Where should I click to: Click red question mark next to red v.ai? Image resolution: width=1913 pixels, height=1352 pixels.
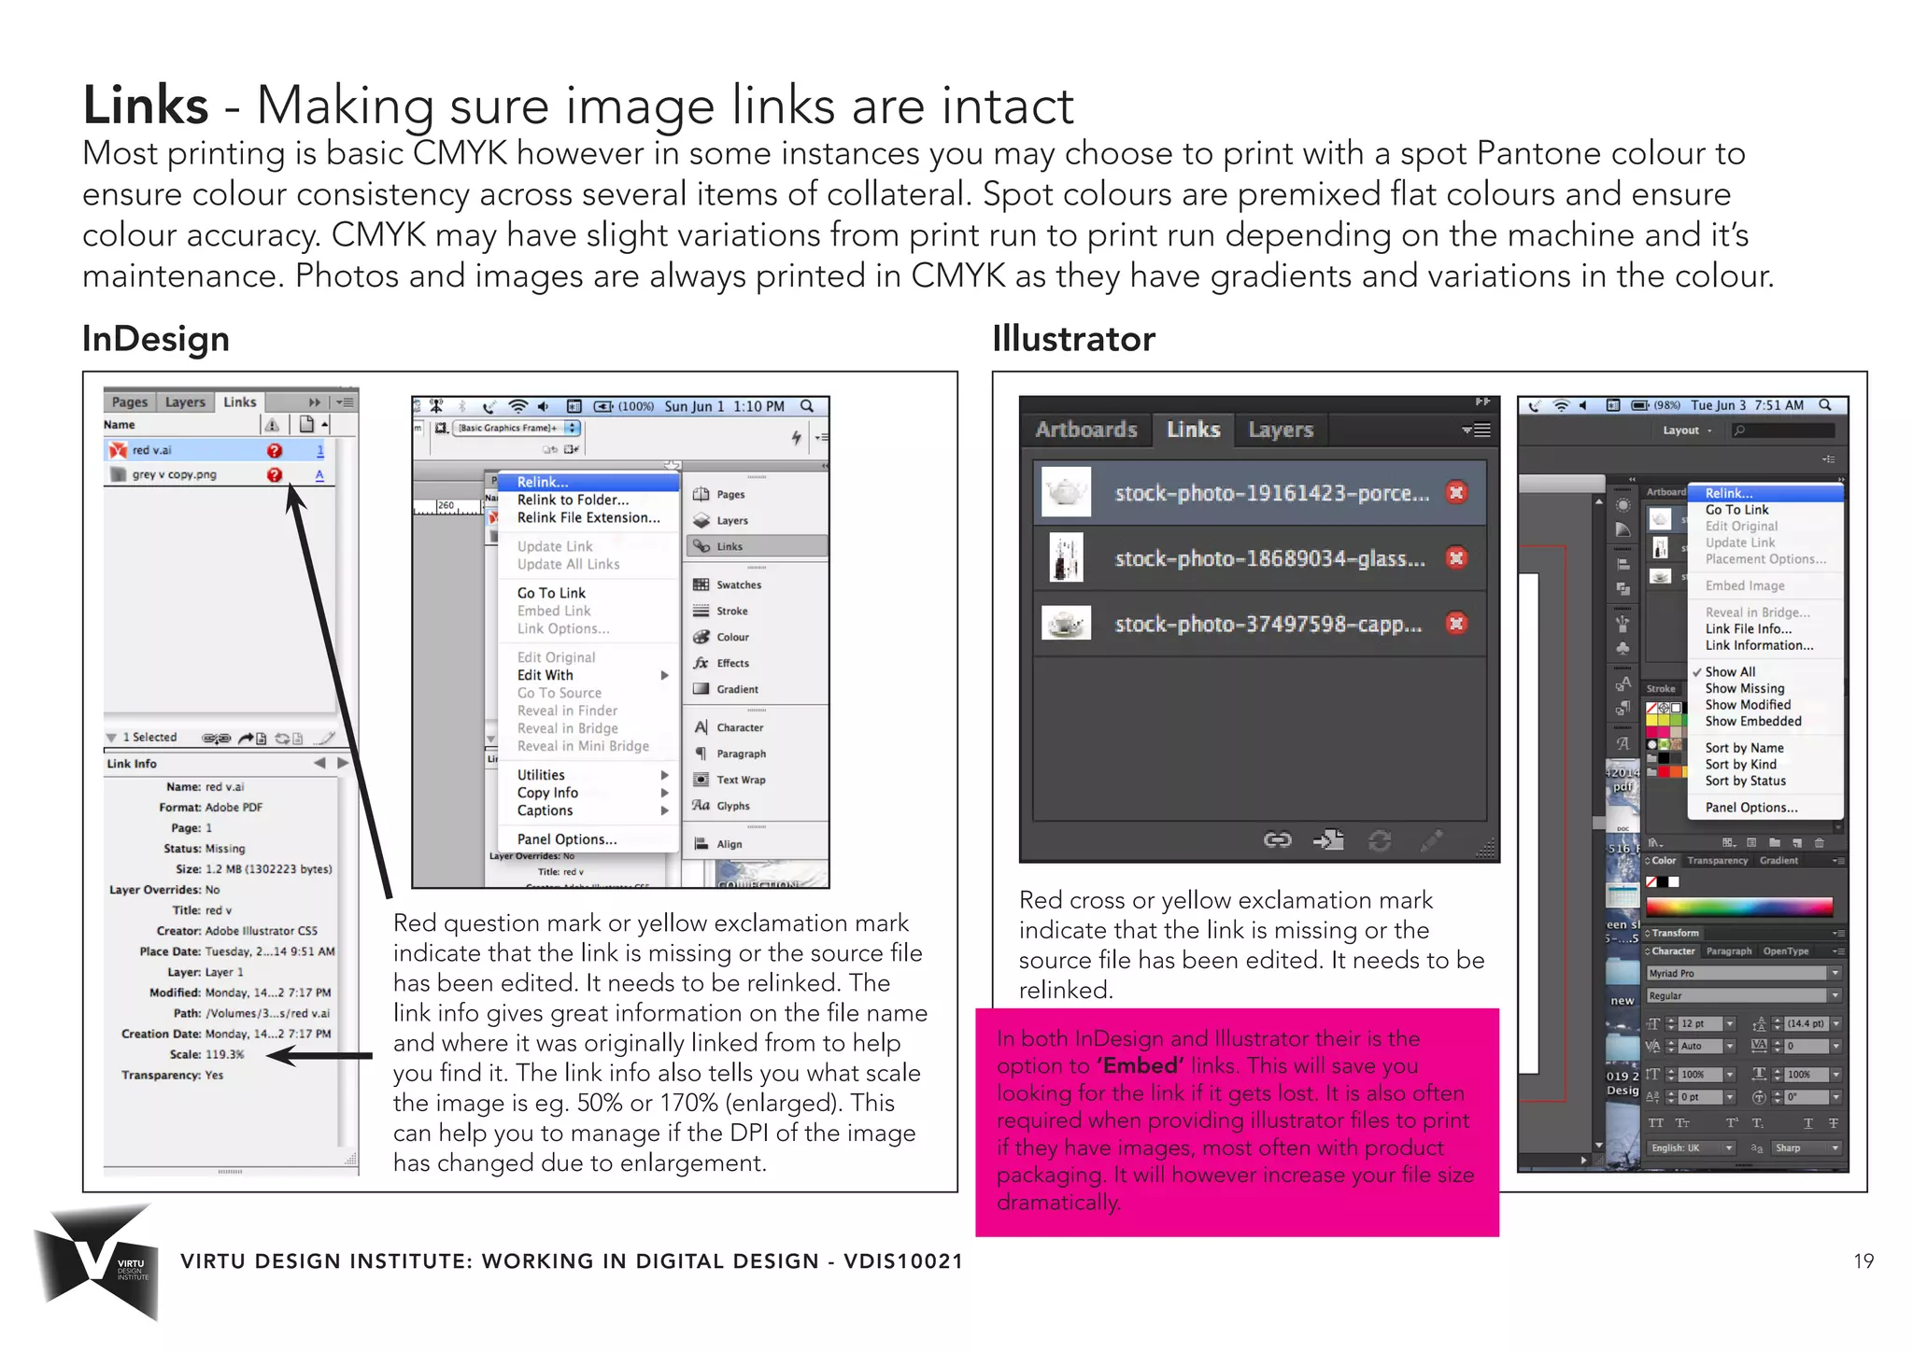pyautogui.click(x=274, y=450)
